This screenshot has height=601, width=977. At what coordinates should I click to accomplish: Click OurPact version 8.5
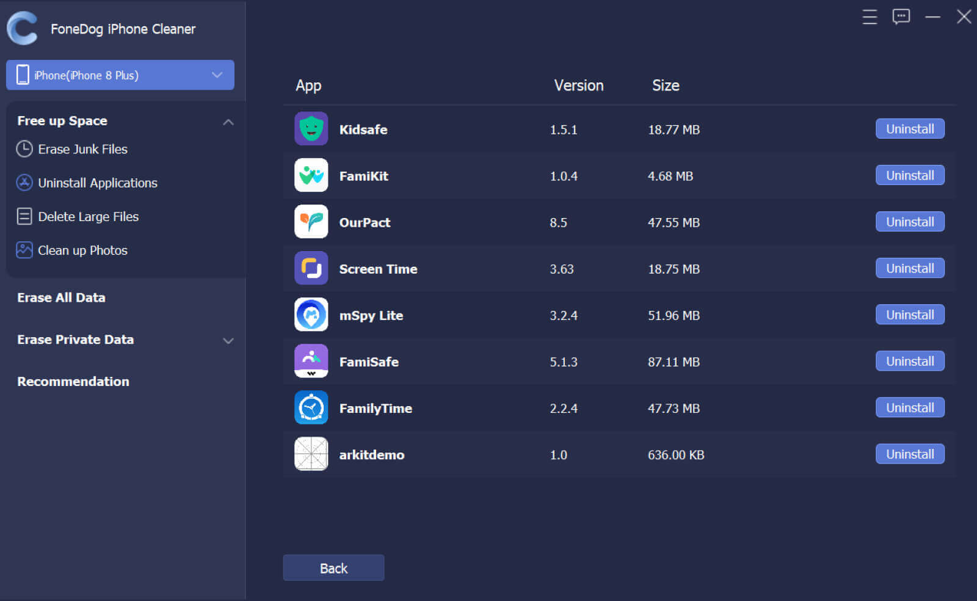pos(558,222)
